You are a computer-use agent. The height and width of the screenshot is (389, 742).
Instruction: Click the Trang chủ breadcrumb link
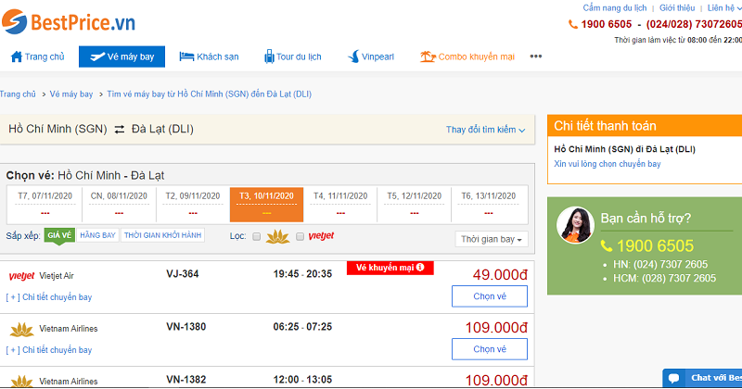point(18,94)
